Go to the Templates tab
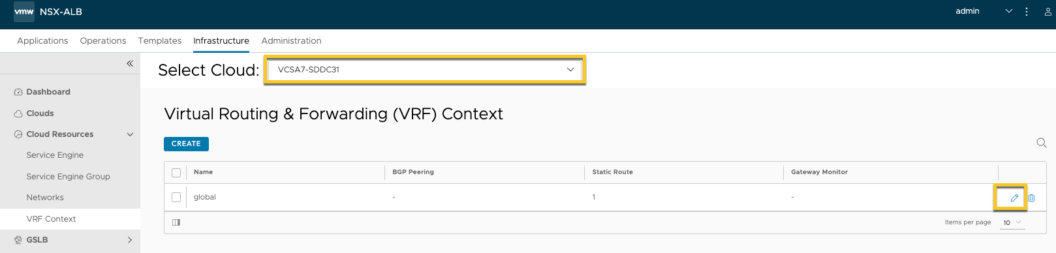This screenshot has height=253, width=1056. (160, 40)
